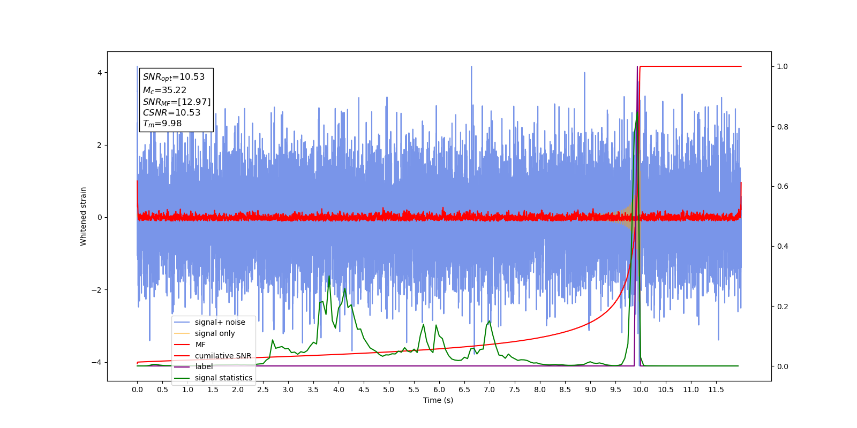The height and width of the screenshot is (428, 857).
Task: Click the SNR_opt=10.53 annotation line
Action: click(x=174, y=77)
